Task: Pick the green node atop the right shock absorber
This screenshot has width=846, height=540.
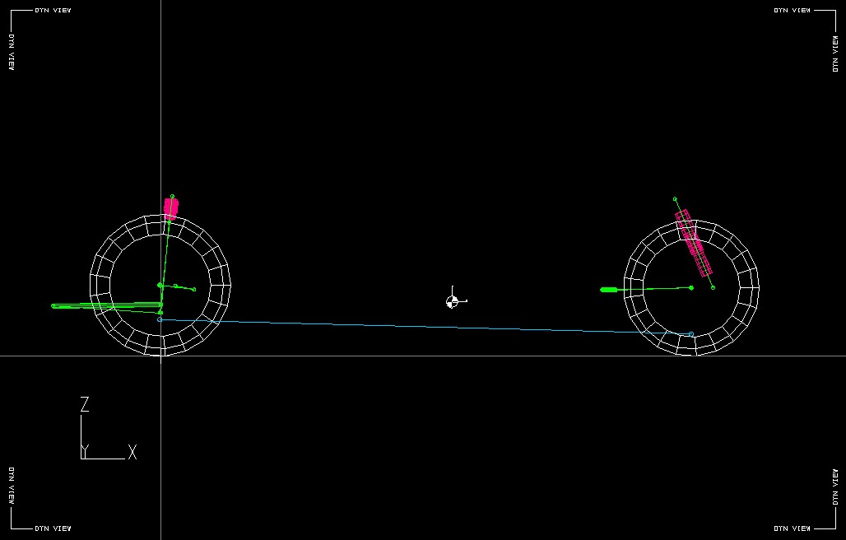Action: pos(675,198)
